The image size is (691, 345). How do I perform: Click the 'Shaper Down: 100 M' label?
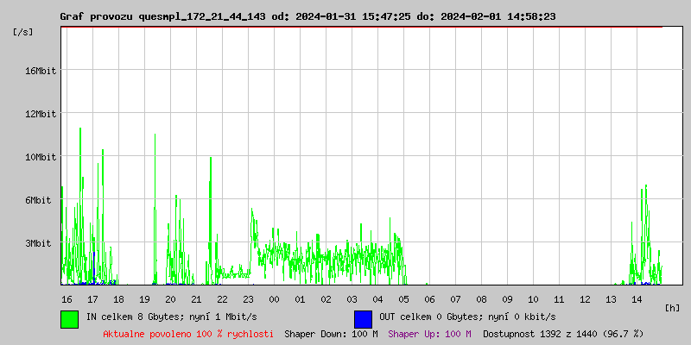click(331, 334)
